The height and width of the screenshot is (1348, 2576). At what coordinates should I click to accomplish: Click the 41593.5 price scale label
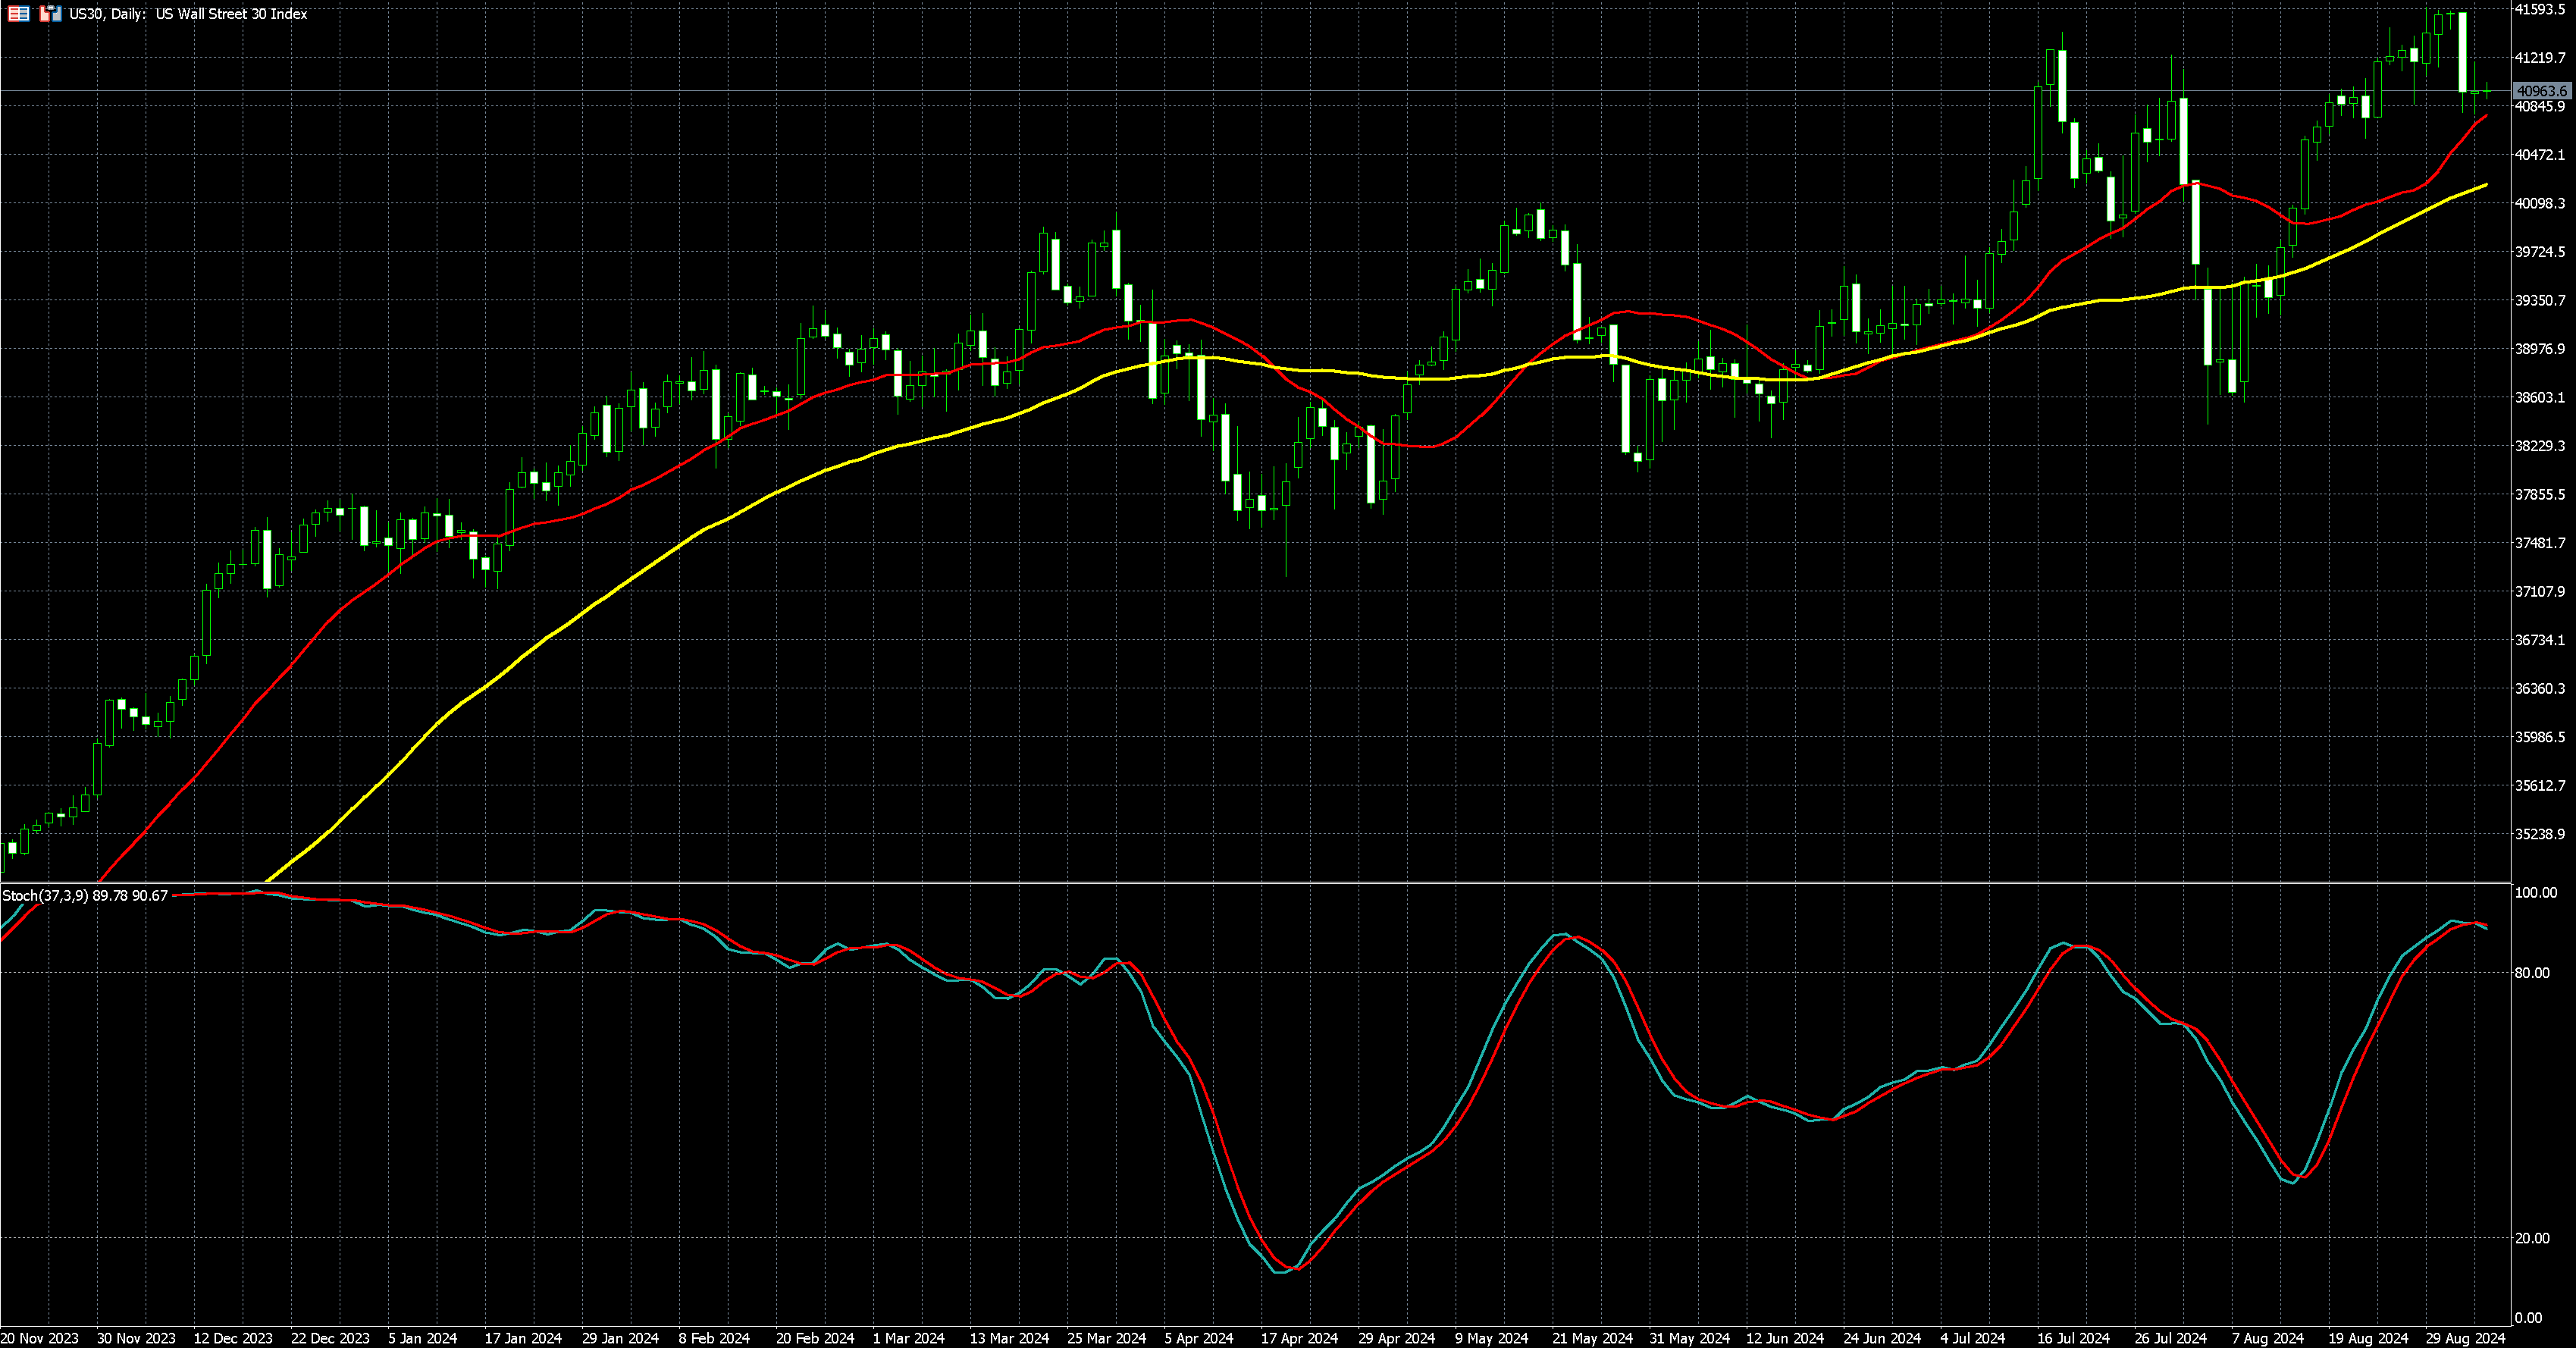(x=2540, y=10)
